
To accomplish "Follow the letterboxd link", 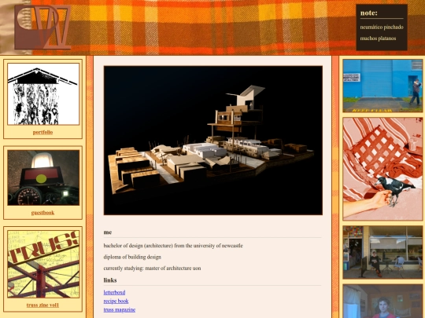I will (x=114, y=292).
